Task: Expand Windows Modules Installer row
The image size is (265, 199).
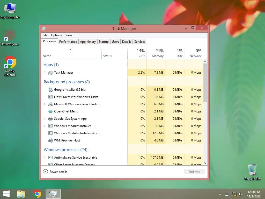Action: [x=45, y=126]
